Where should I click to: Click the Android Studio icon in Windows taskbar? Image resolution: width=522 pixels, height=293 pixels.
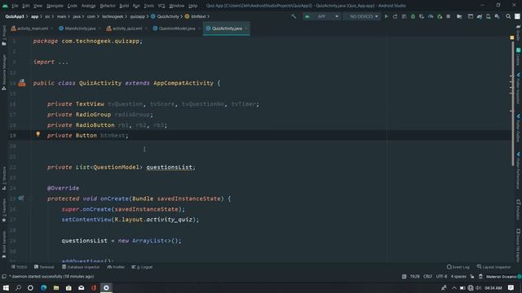coord(106,287)
